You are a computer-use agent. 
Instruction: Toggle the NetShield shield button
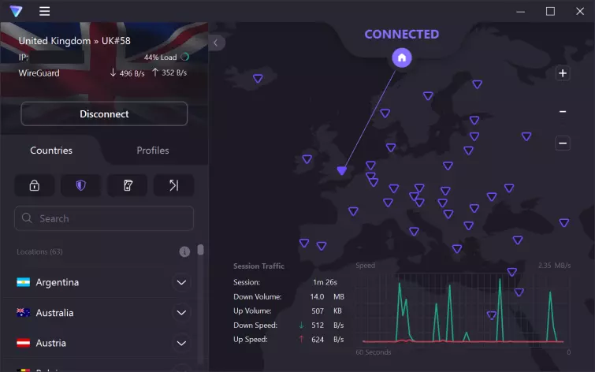(80, 185)
